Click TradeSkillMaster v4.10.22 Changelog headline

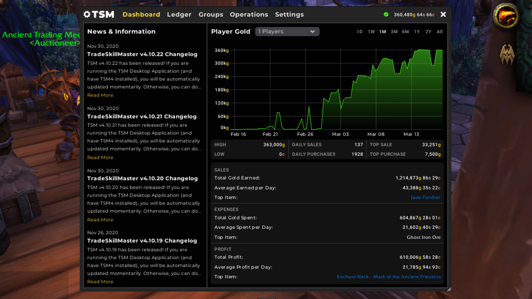tap(142, 54)
